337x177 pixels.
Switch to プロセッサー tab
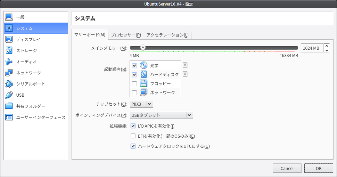tap(126, 35)
